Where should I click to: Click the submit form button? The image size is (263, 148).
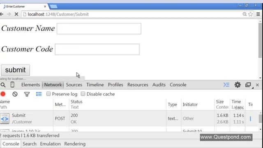point(16,70)
